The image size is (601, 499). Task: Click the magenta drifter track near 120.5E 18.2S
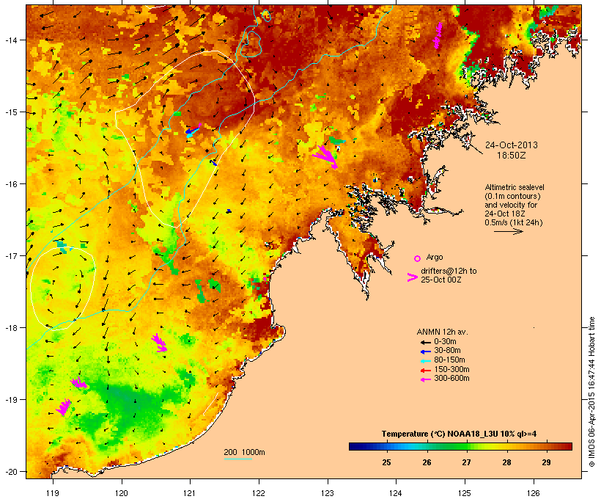159,343
